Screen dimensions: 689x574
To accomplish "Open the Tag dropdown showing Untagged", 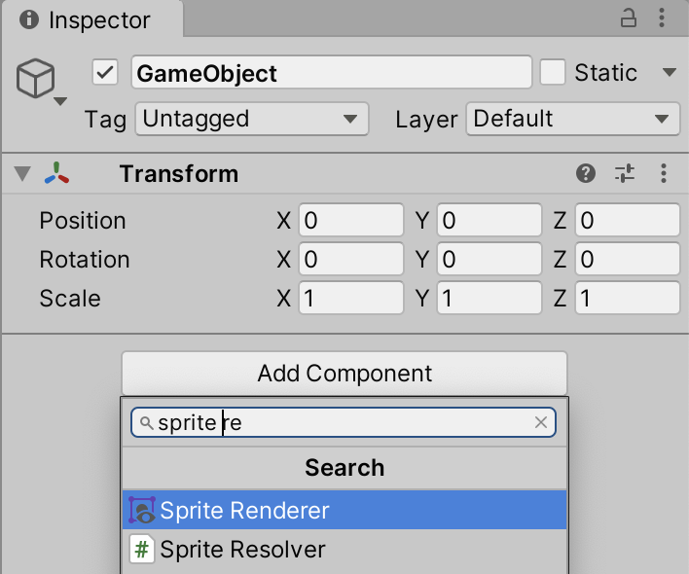I will pos(251,120).
